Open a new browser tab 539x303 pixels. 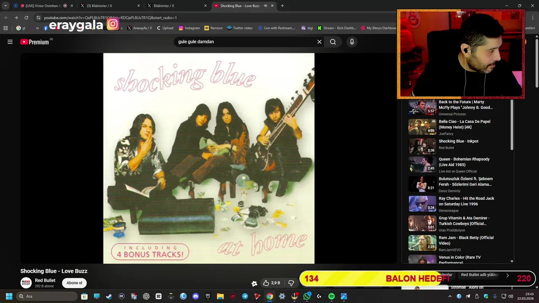tap(282, 6)
